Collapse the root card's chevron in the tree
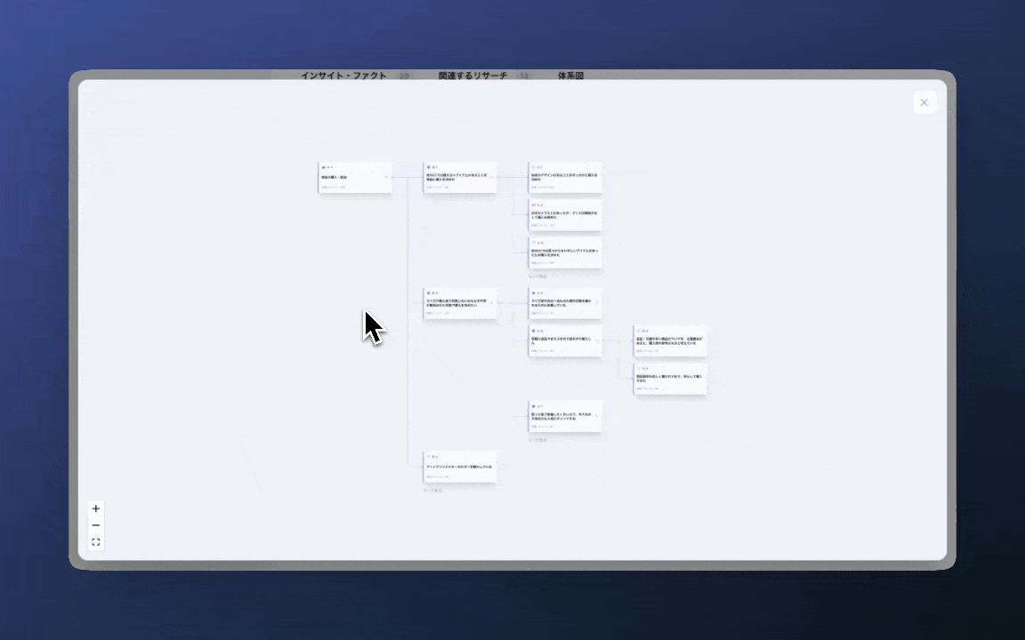1025x640 pixels. (386, 177)
